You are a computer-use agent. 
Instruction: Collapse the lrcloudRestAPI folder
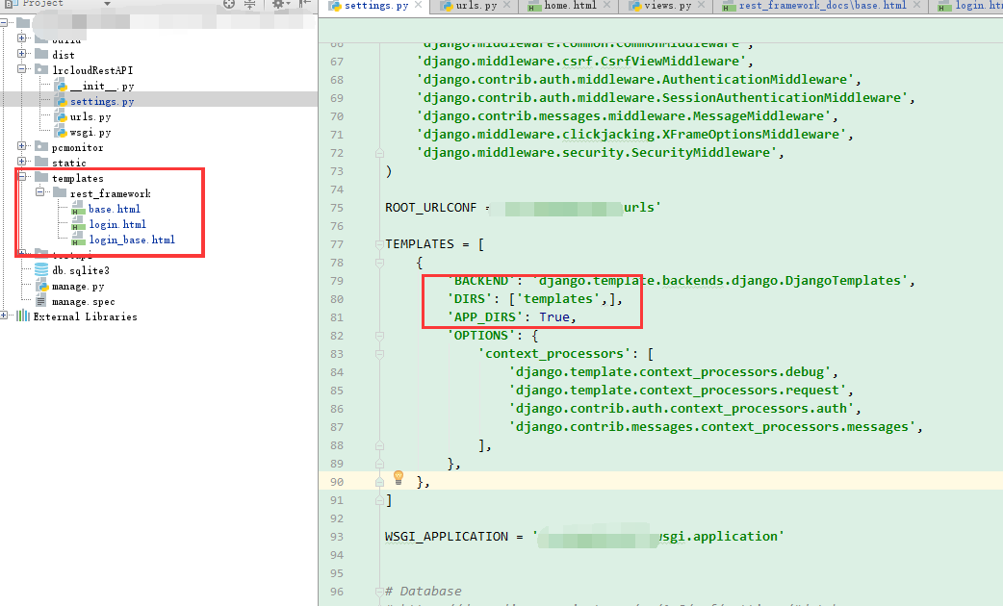pos(22,69)
